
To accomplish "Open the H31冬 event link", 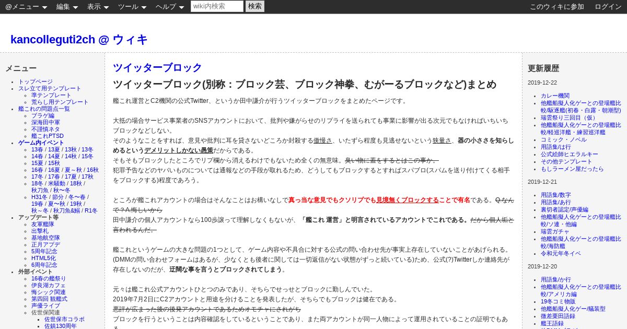I will click(x=39, y=197).
